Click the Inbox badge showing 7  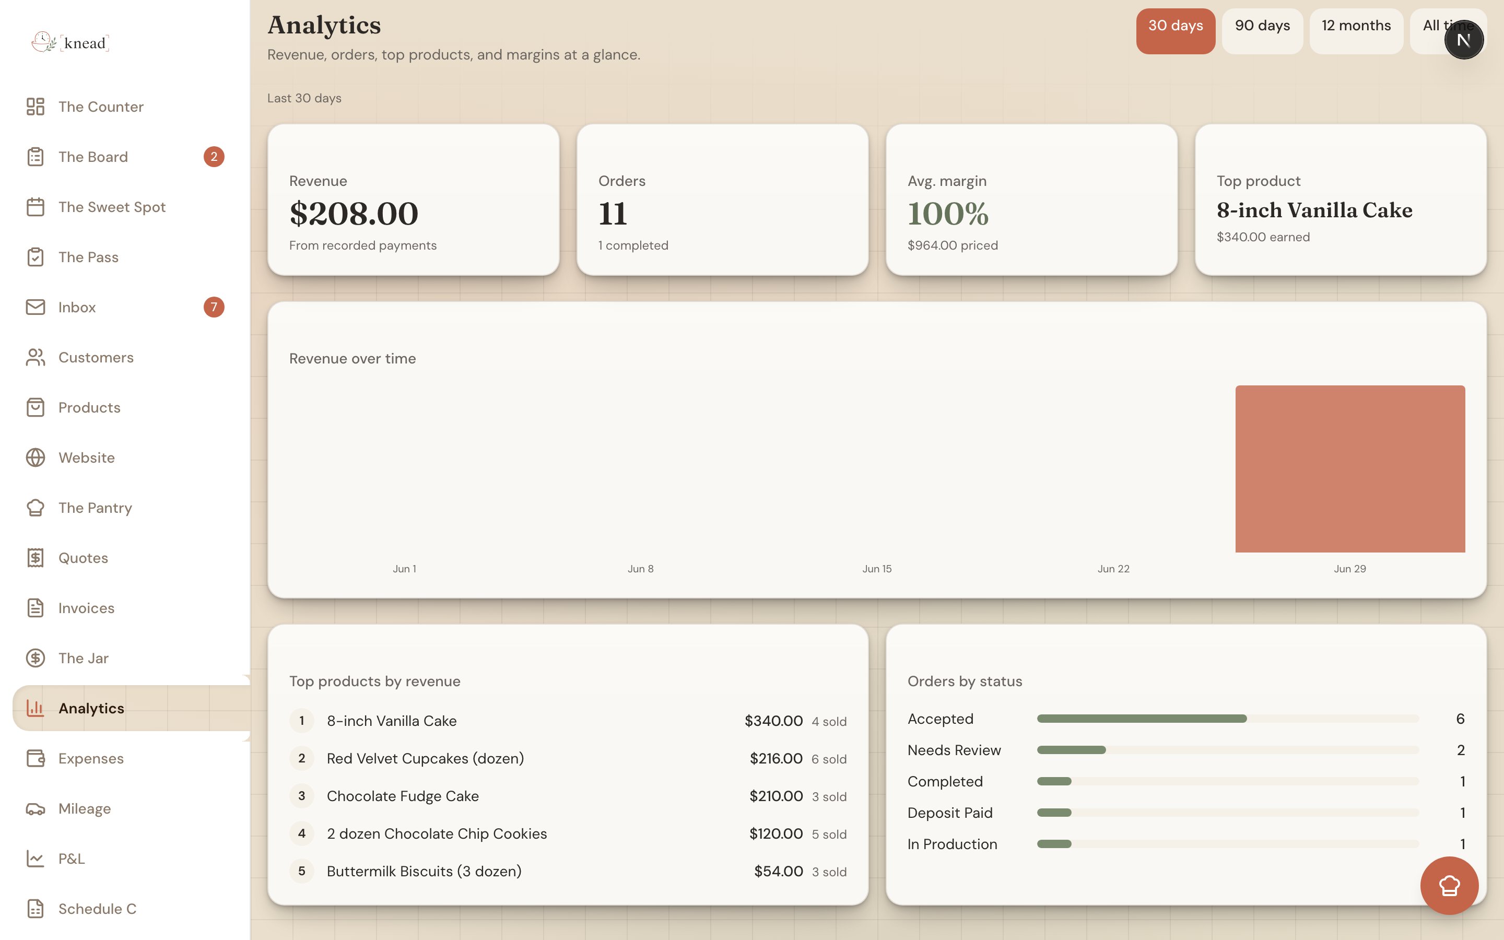(214, 307)
